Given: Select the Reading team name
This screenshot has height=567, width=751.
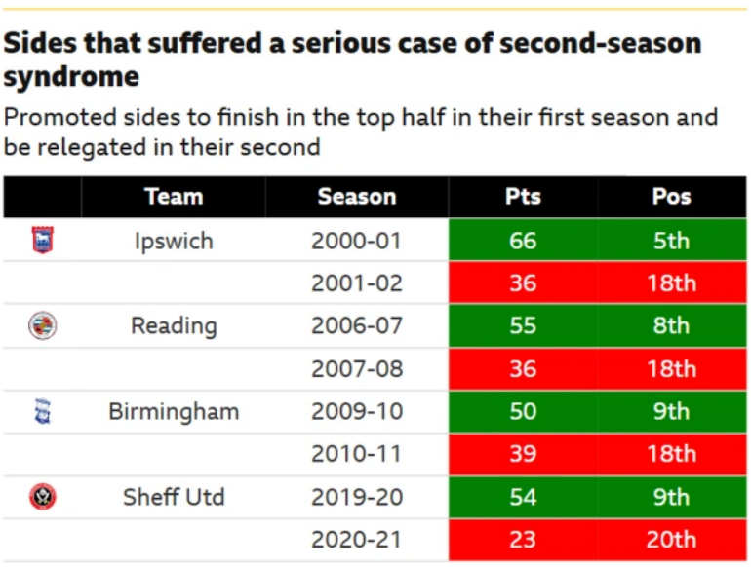Looking at the screenshot, I should point(174,325).
